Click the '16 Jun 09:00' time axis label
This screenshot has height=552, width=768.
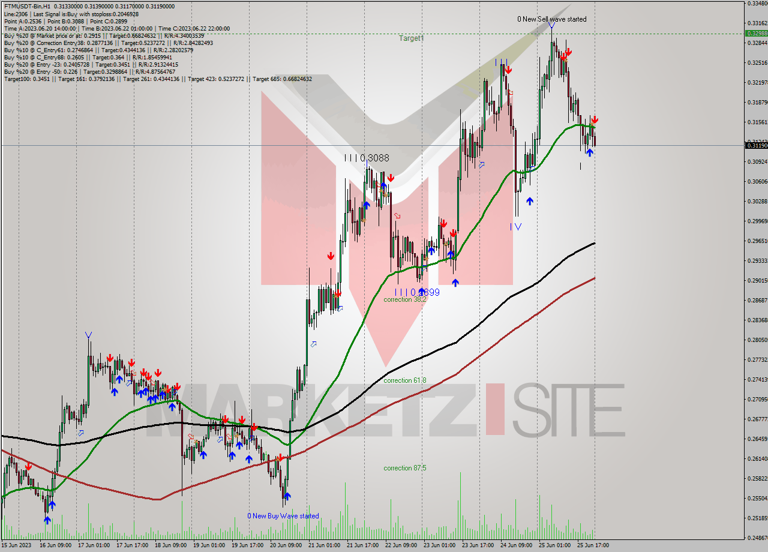[x=55, y=545]
